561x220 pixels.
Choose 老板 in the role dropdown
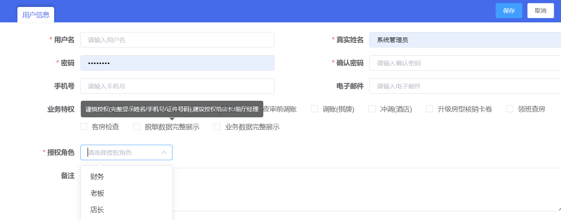[97, 193]
